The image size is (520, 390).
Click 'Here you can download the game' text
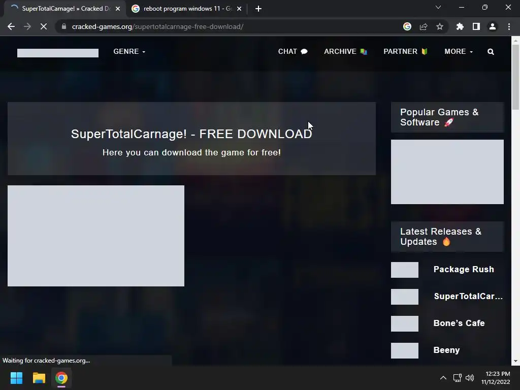(191, 152)
